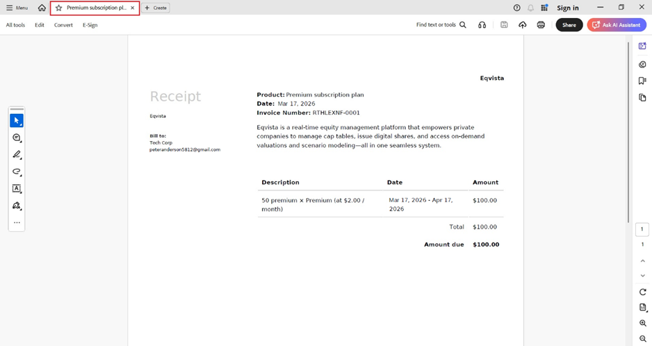Open page display settings icon
Image resolution: width=652 pixels, height=346 pixels.
(642, 308)
